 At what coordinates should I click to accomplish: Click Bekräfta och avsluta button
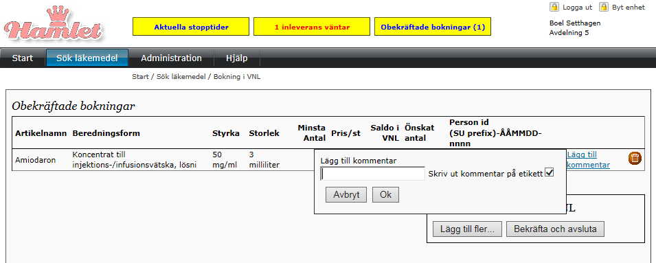[x=555, y=229]
